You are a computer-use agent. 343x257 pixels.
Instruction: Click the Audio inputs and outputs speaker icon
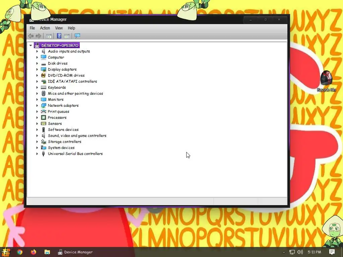coord(44,51)
